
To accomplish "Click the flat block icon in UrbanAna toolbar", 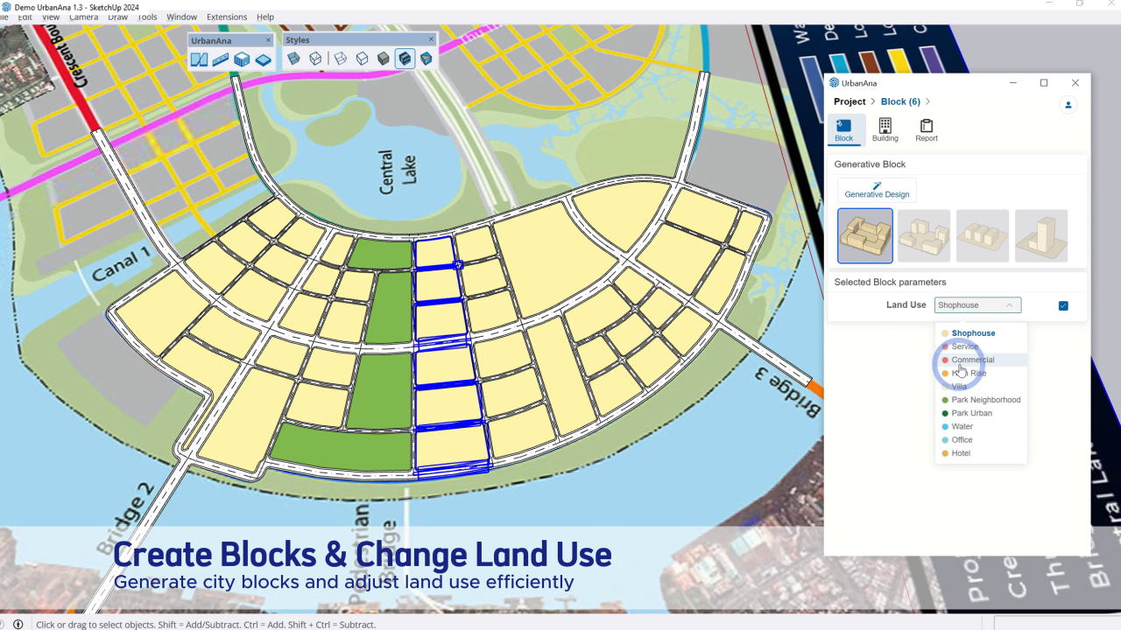I will coord(263,59).
